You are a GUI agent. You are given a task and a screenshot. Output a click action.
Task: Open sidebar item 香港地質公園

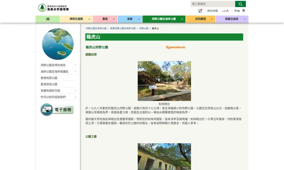[49, 78]
